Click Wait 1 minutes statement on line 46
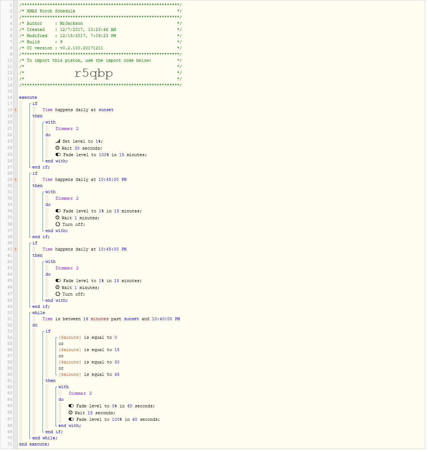The image size is (428, 452). 81,288
